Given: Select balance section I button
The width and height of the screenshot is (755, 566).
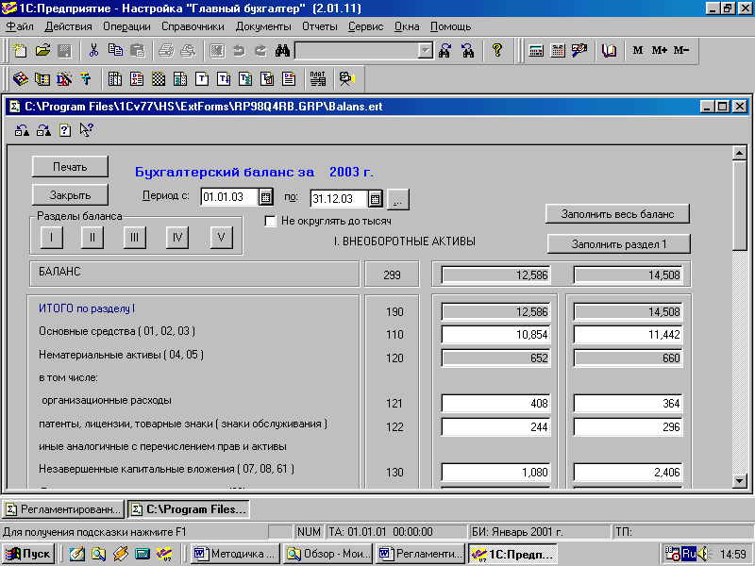Looking at the screenshot, I should [52, 238].
